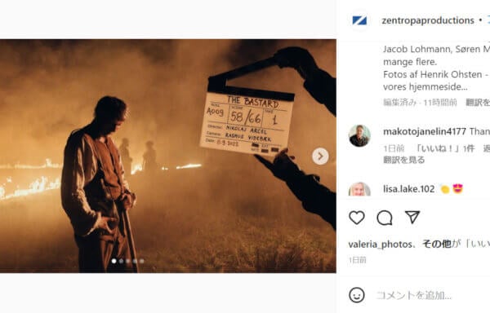Open makotojanelin4177 profile picture

coord(359,135)
